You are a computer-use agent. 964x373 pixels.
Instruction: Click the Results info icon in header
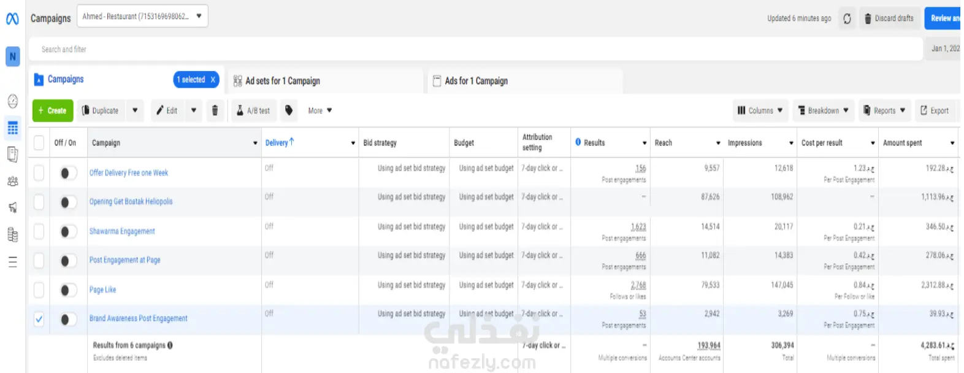[578, 142]
